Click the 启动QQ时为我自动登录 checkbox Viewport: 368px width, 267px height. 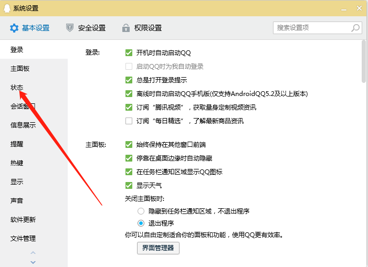(x=129, y=66)
